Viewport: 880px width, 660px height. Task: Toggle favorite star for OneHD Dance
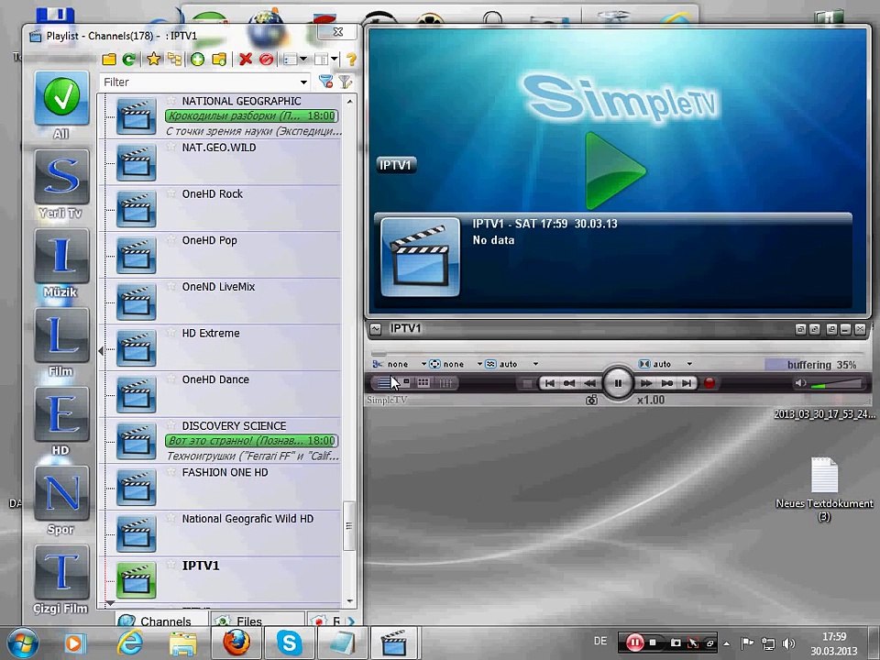tap(171, 379)
